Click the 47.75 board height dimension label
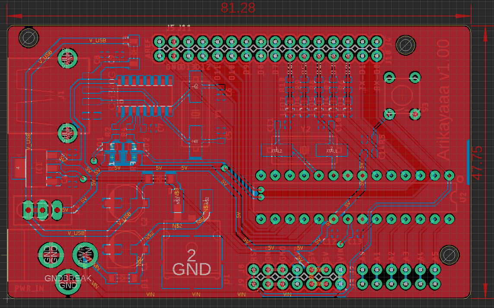This screenshot has height=308, width=494. (x=478, y=163)
